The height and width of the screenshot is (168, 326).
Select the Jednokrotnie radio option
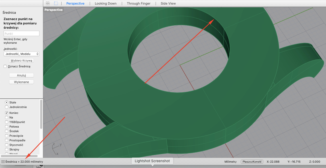[7, 107]
